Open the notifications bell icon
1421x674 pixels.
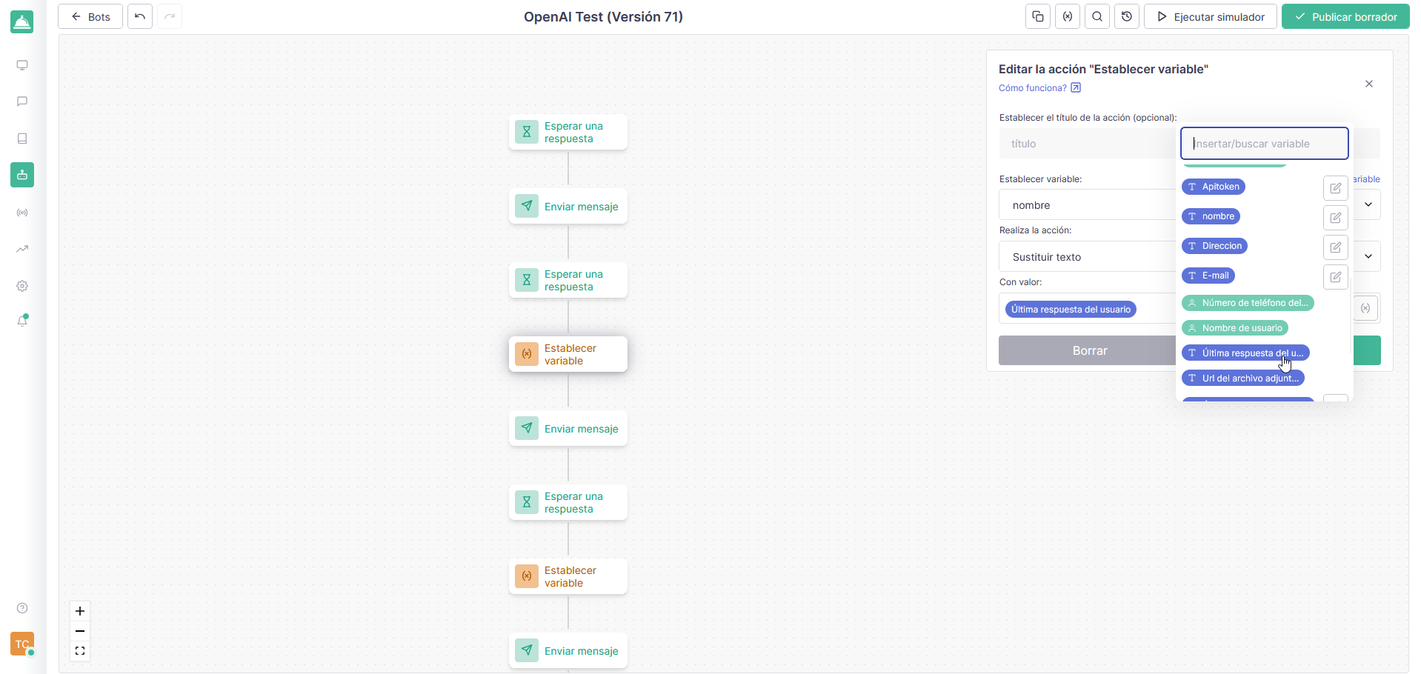(22, 321)
